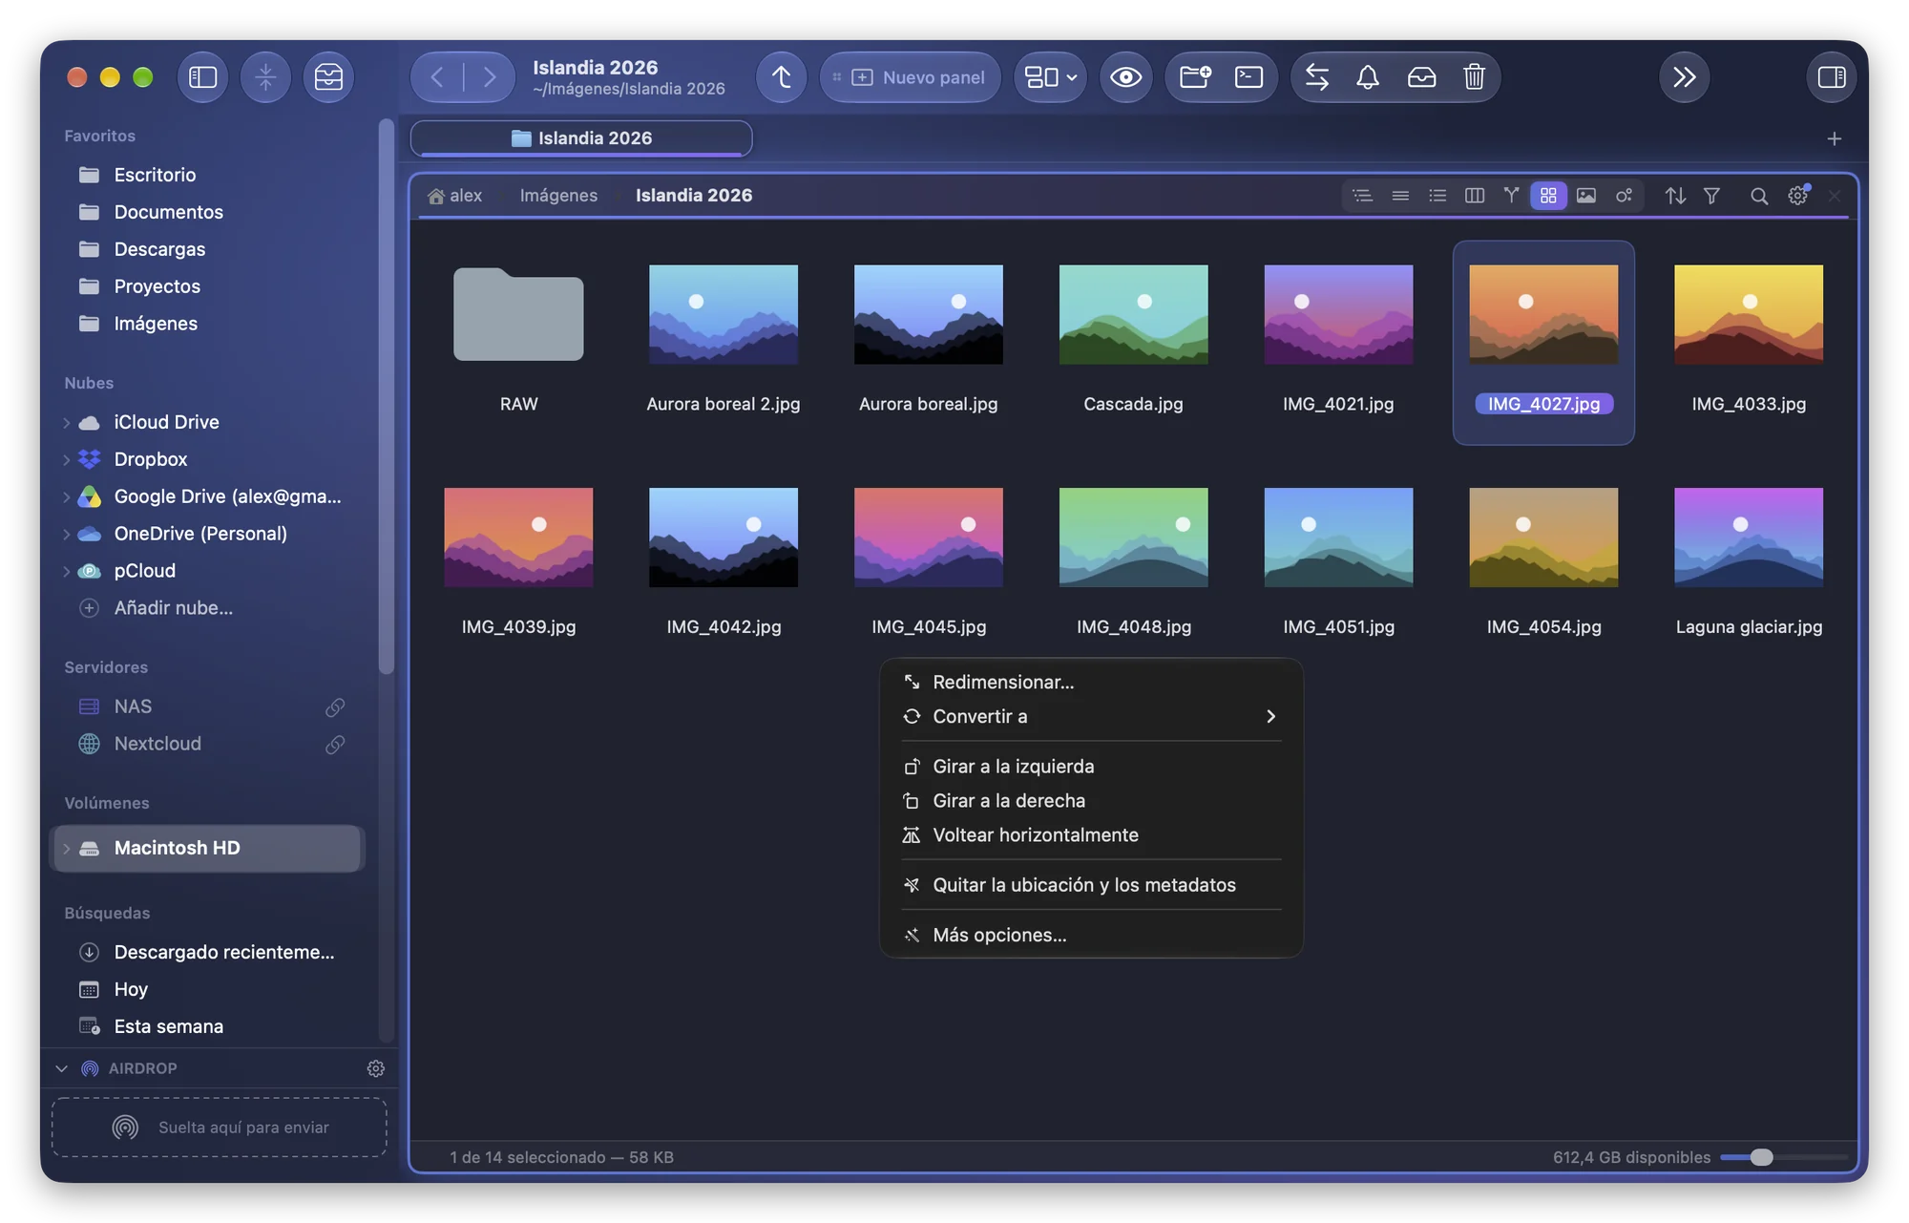Choose Quitar la ubicación y los metadatos
The image size is (1909, 1223).
pos(1091,885)
